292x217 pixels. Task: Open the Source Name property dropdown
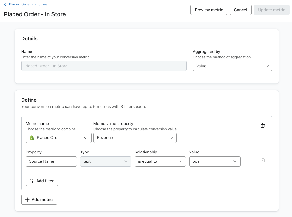click(51, 161)
